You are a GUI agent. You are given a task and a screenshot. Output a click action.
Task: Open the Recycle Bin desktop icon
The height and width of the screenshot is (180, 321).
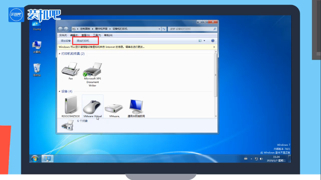pyautogui.click(x=37, y=69)
